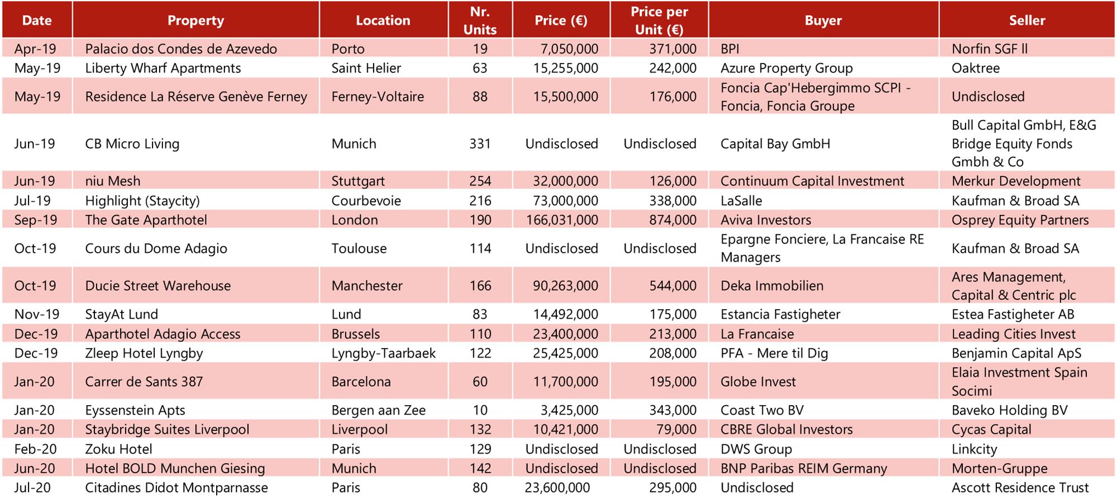Viewport: 1117px width, 500px height.
Task: Click the Palacio dos Condes de Azevedo cell
Action: pyautogui.click(x=181, y=49)
